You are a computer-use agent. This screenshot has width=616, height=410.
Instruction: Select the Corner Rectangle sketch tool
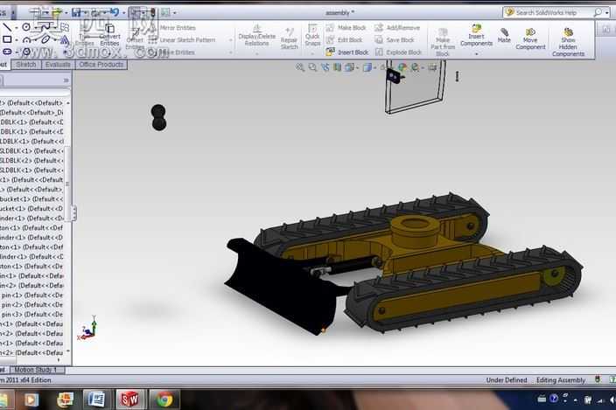tap(7, 39)
